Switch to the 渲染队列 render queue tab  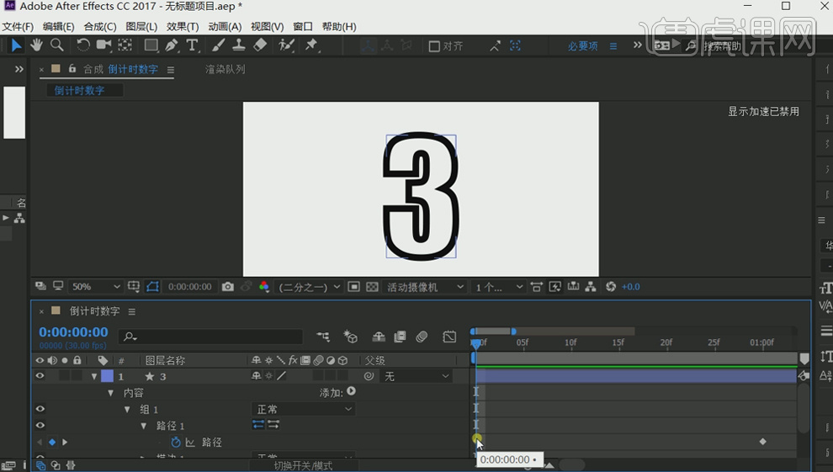click(x=225, y=69)
